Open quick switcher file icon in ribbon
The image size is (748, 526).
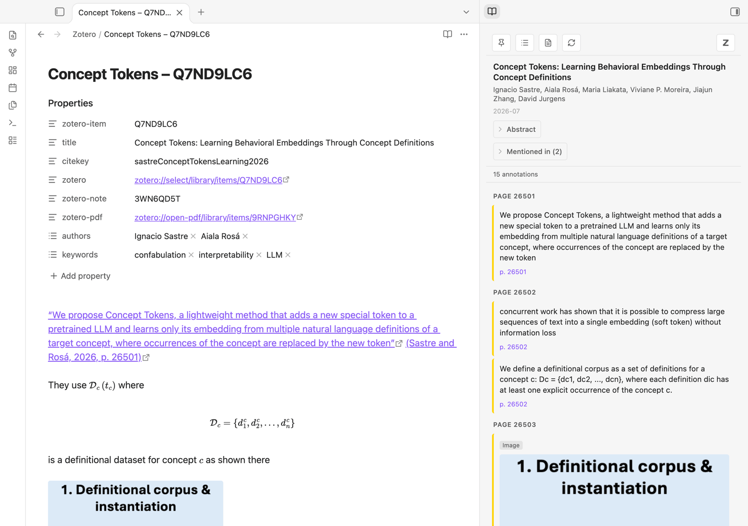coord(13,35)
